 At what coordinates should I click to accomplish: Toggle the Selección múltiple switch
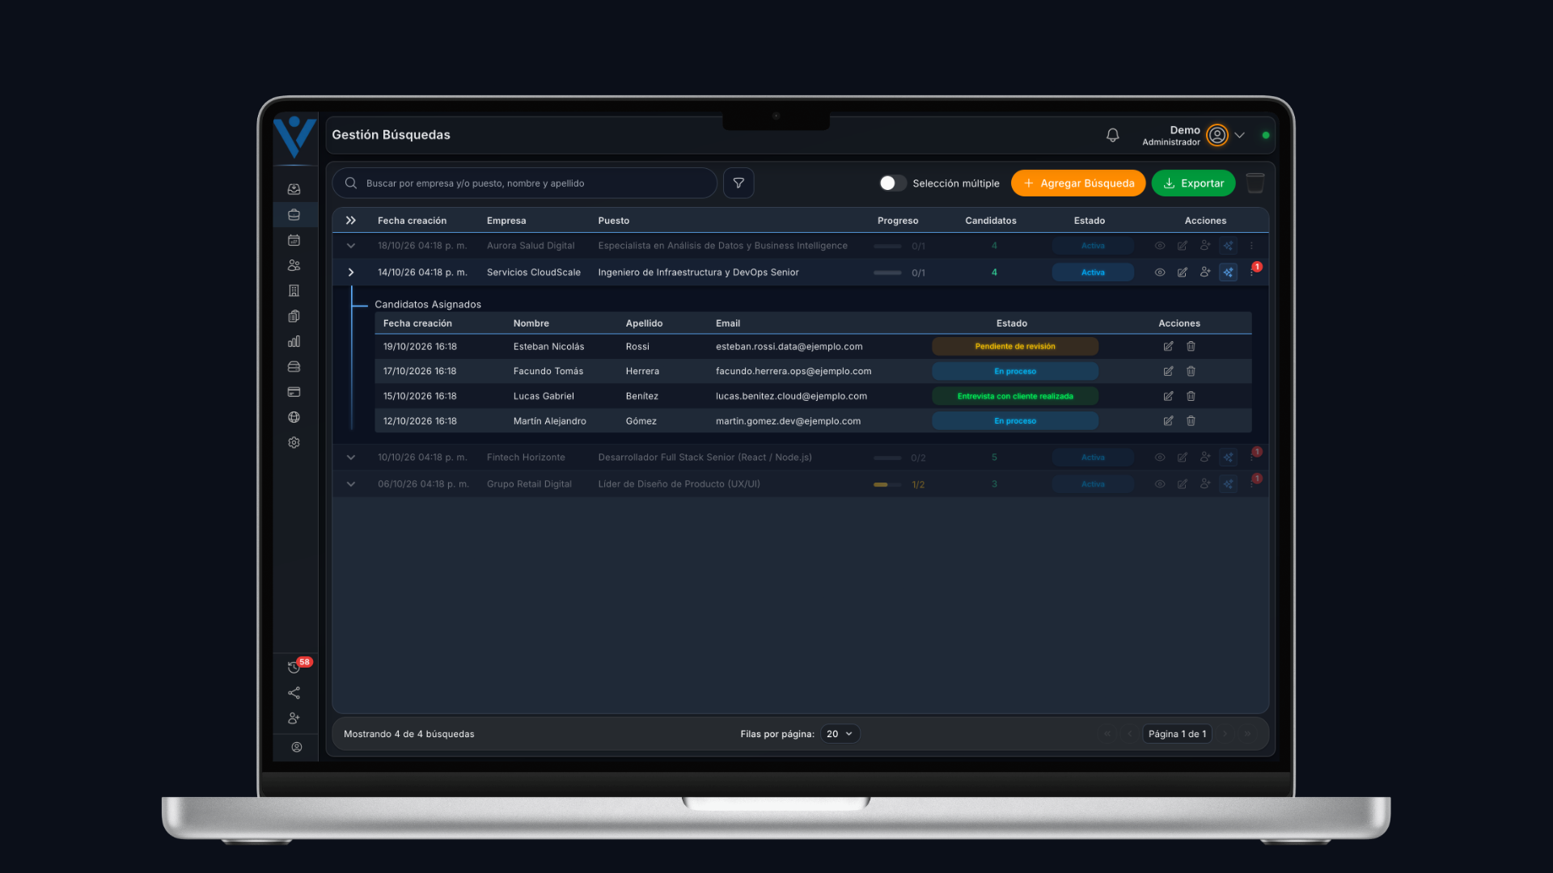893,183
